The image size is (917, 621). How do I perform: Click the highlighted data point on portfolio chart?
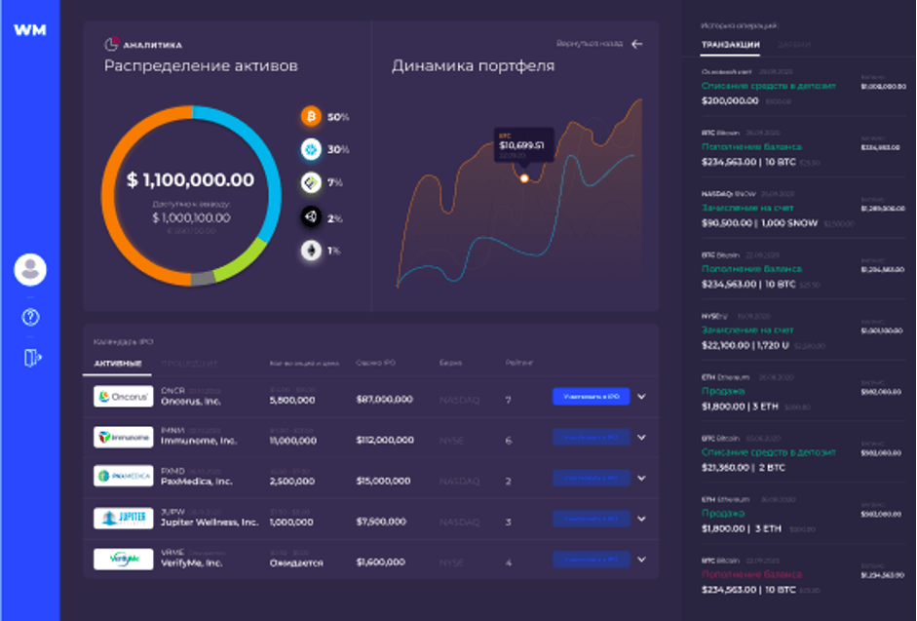[524, 178]
